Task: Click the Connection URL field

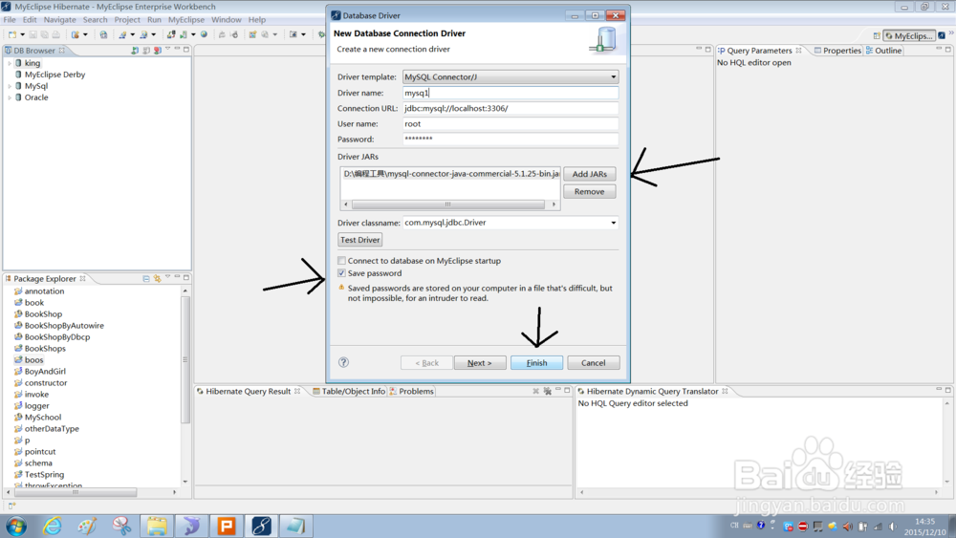Action: [511, 108]
